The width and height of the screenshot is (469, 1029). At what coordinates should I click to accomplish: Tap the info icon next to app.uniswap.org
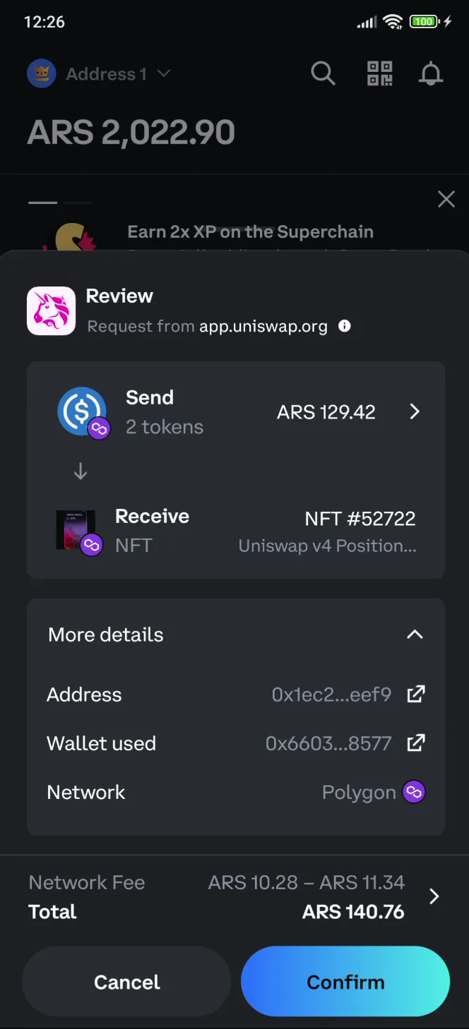click(x=344, y=326)
